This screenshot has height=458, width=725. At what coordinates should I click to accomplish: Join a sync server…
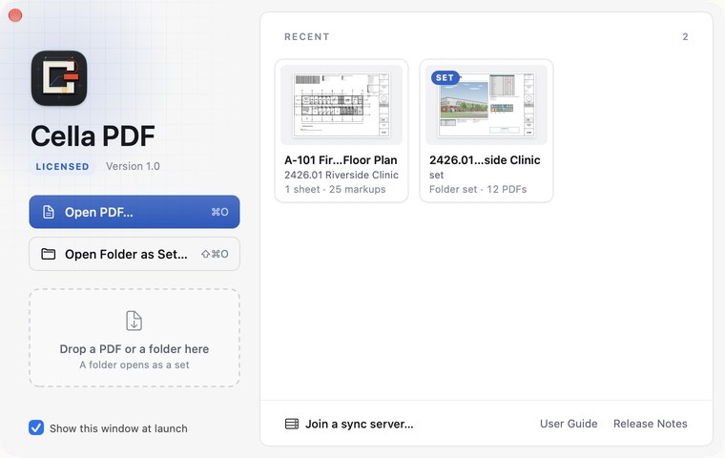tap(349, 424)
